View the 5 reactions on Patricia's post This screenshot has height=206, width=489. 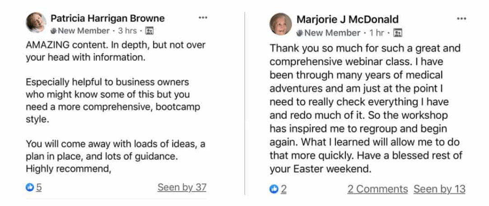coord(39,188)
